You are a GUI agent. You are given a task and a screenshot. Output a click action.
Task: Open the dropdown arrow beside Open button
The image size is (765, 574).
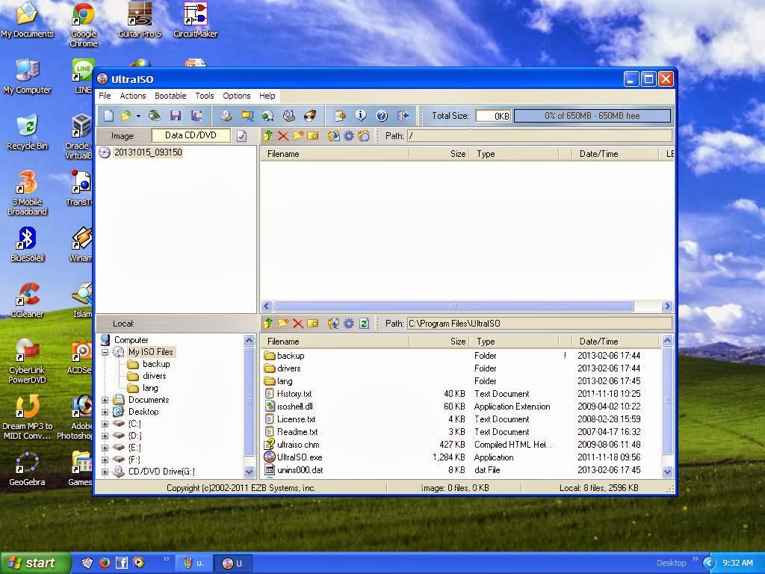point(137,116)
